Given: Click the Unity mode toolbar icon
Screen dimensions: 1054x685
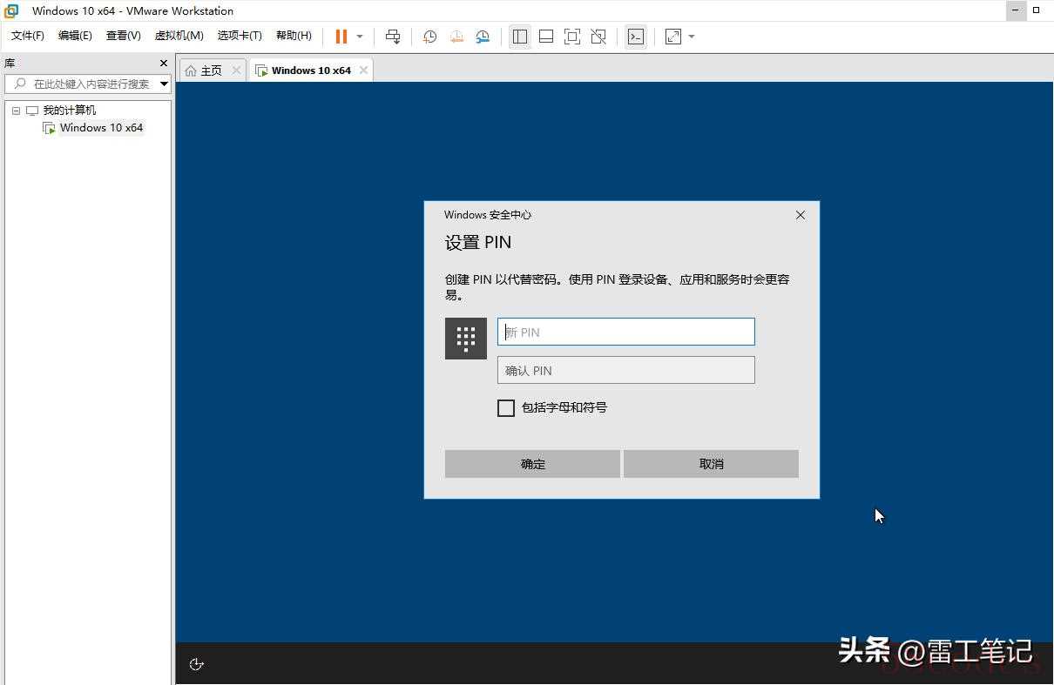Looking at the screenshot, I should [x=598, y=37].
